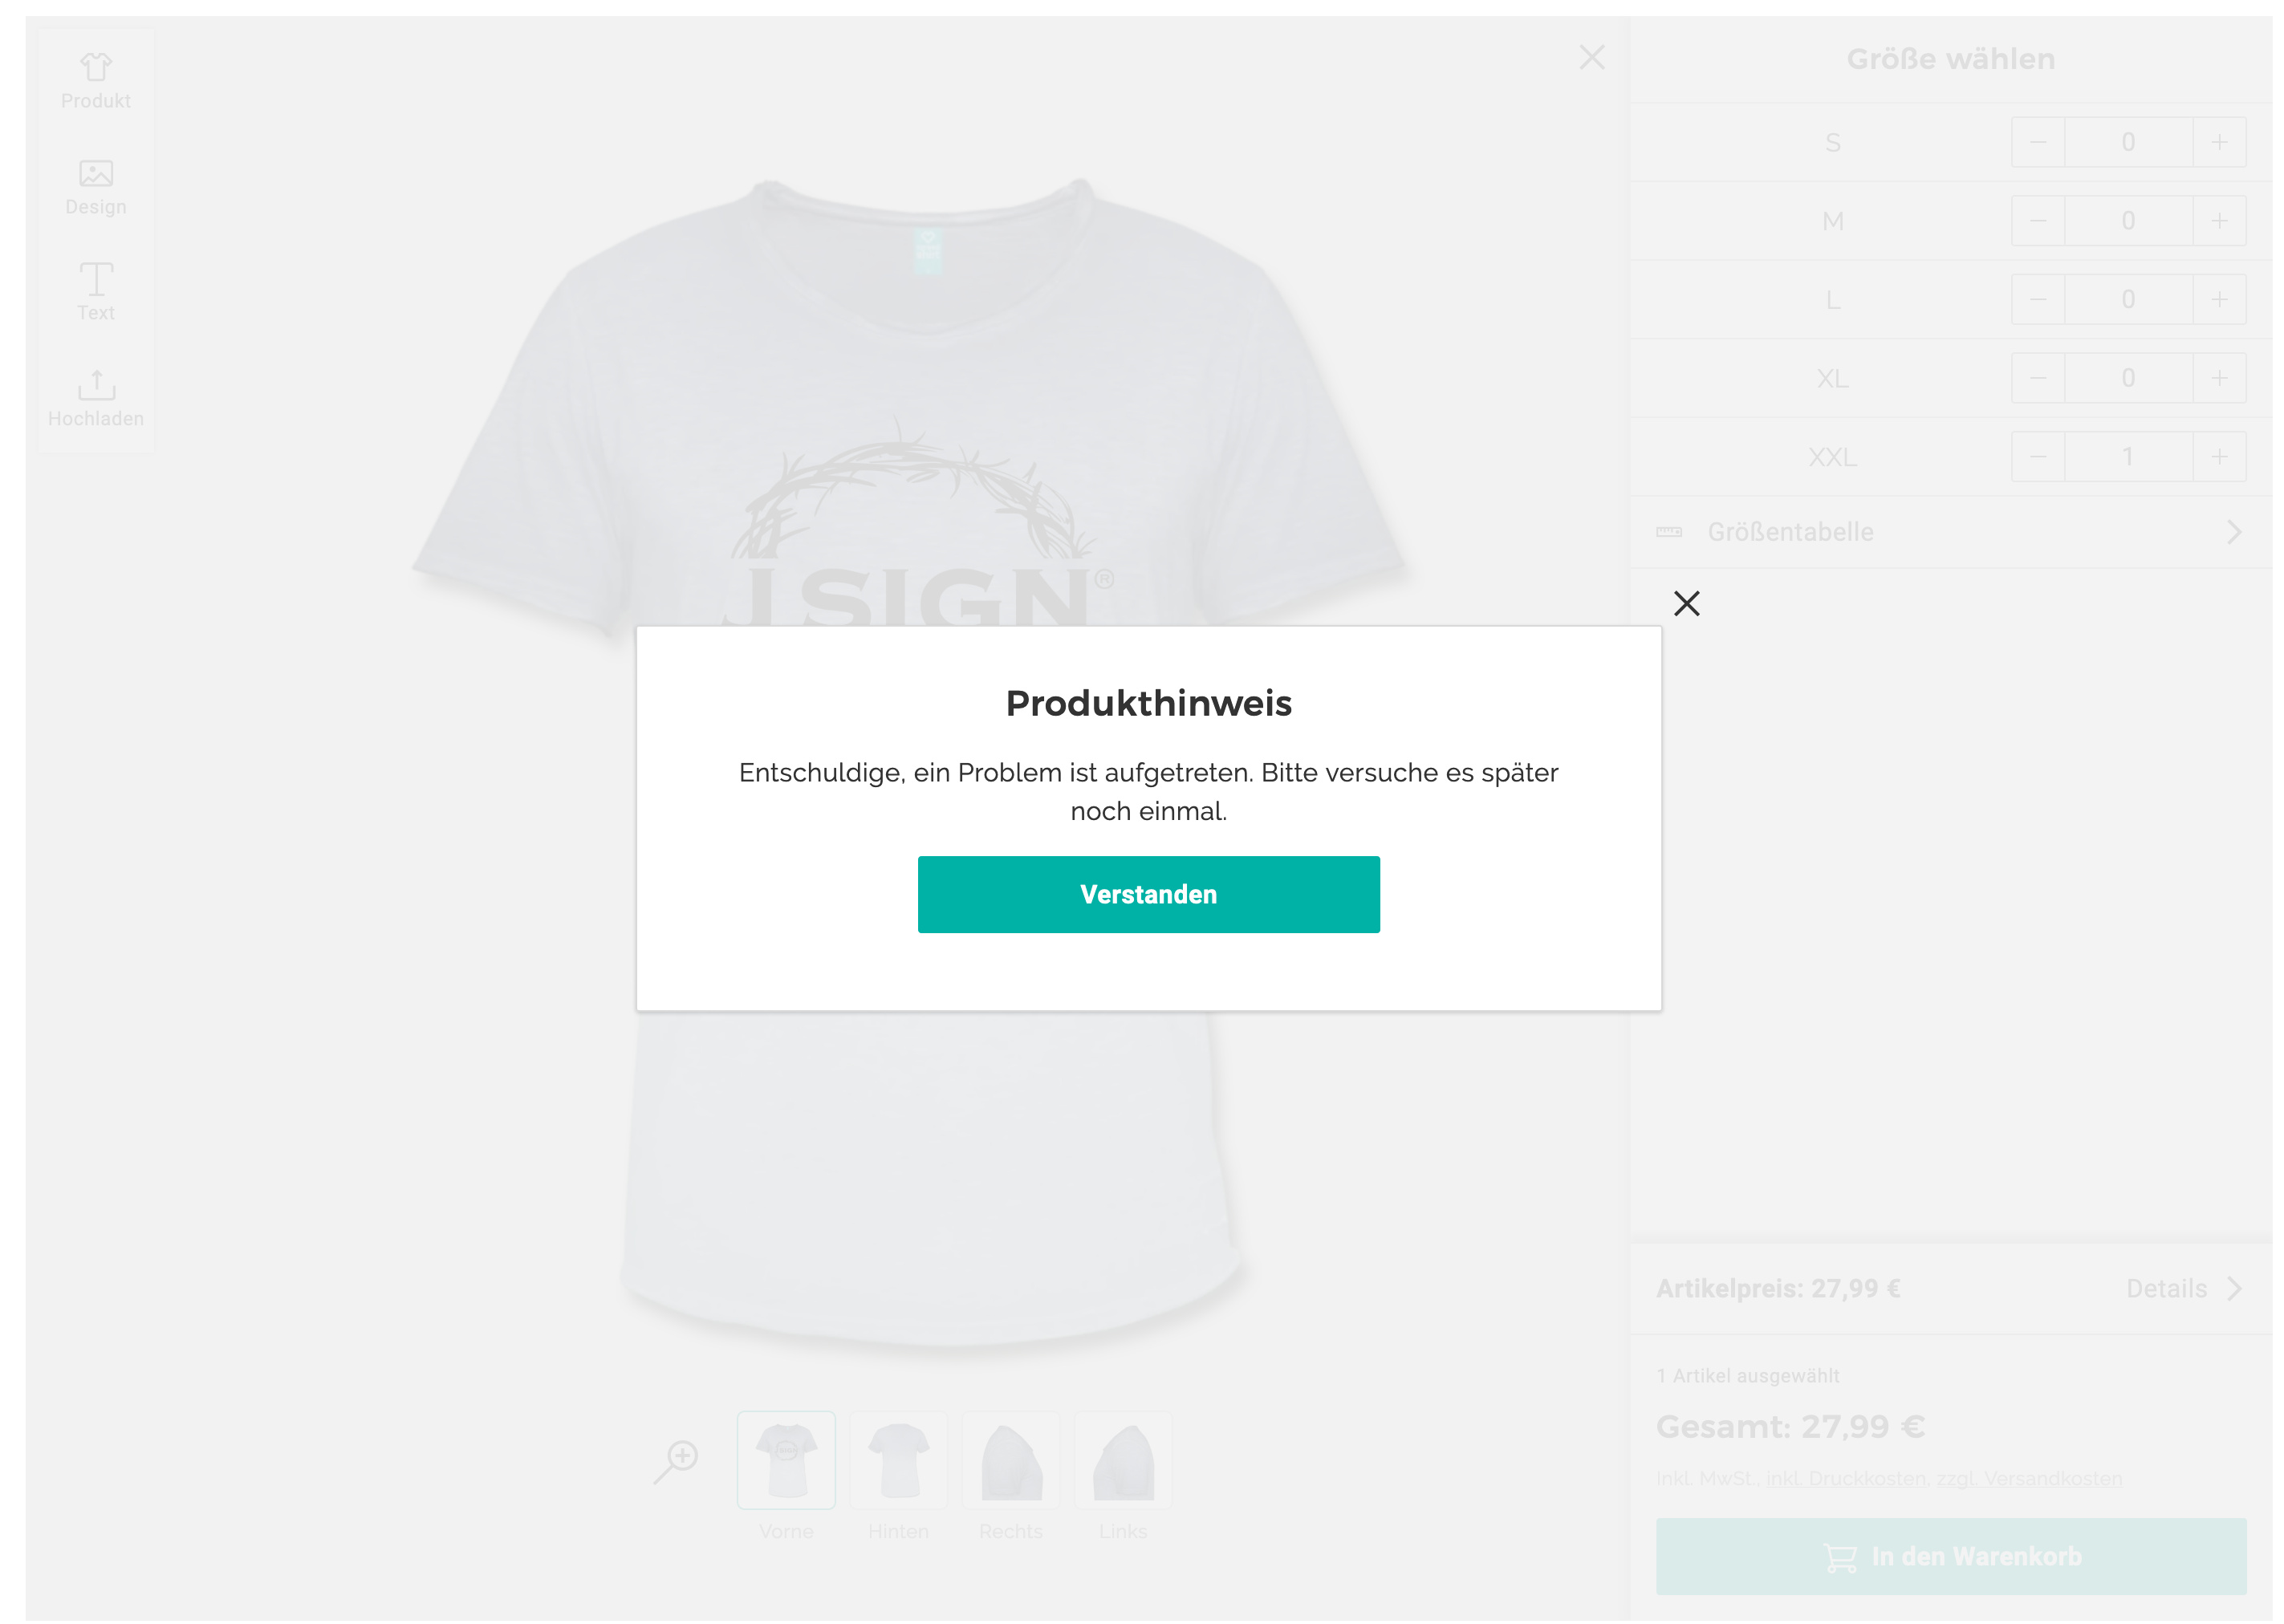Select the Vorne front view thumbnail

[786, 1460]
